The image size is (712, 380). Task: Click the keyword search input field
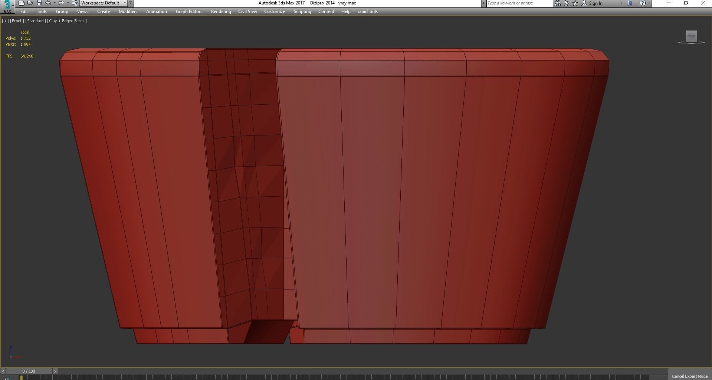(x=519, y=3)
